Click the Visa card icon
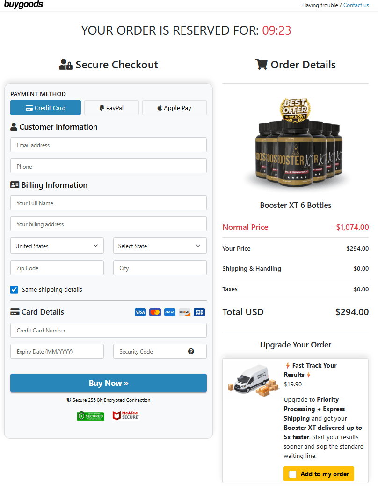 (140, 312)
